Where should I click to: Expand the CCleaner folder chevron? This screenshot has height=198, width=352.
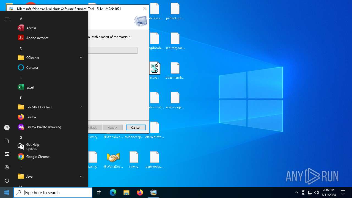(x=81, y=57)
